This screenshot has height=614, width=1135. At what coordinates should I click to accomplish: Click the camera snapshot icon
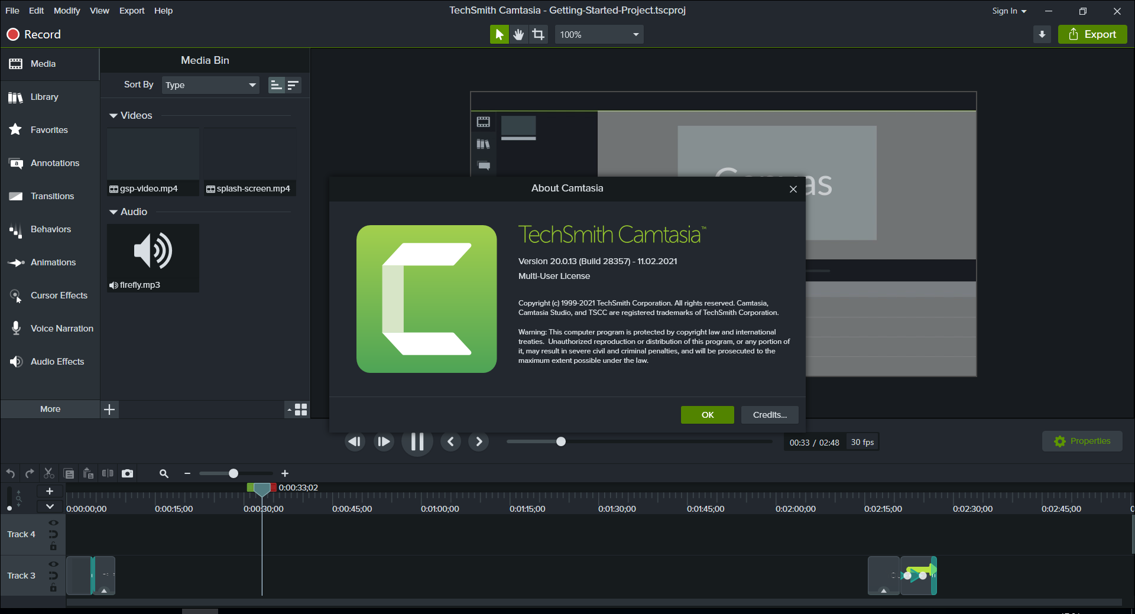coord(127,473)
